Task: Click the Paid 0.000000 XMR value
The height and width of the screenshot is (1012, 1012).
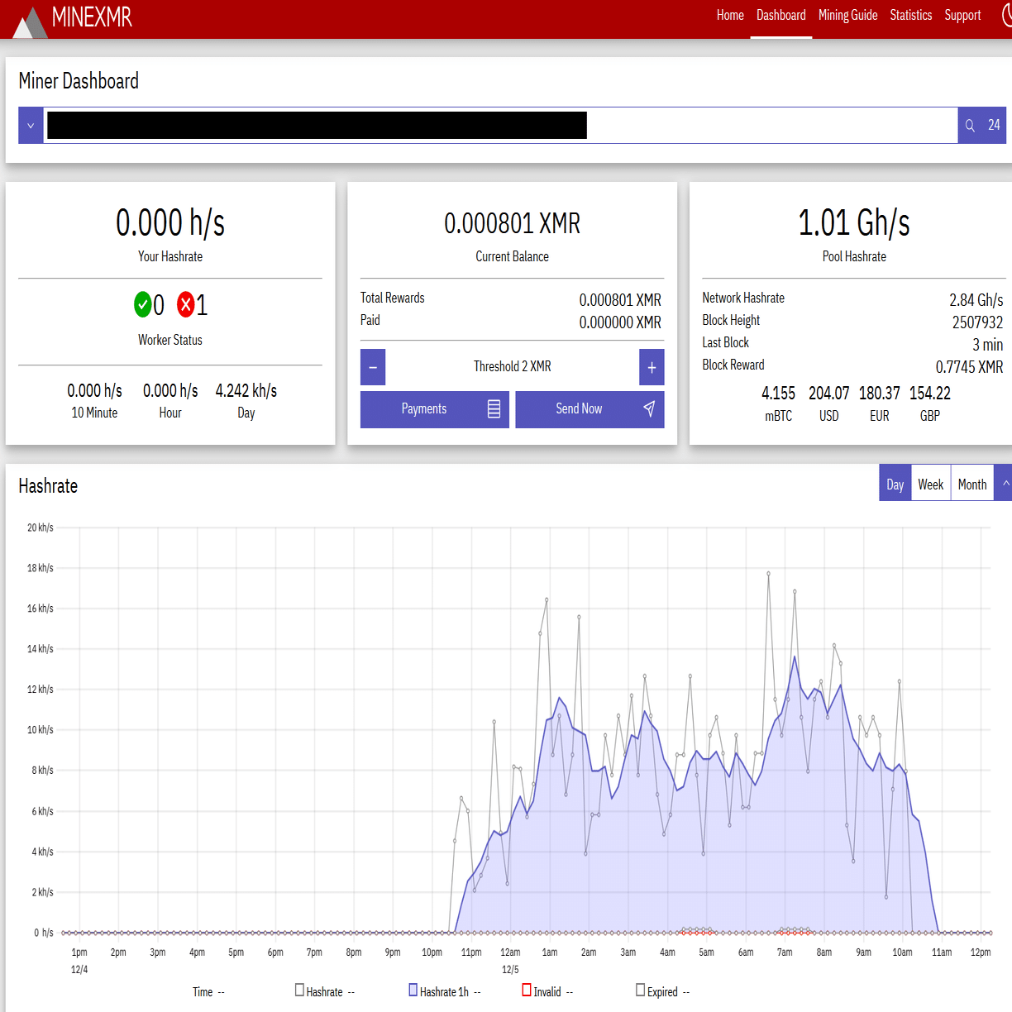Action: pos(620,322)
